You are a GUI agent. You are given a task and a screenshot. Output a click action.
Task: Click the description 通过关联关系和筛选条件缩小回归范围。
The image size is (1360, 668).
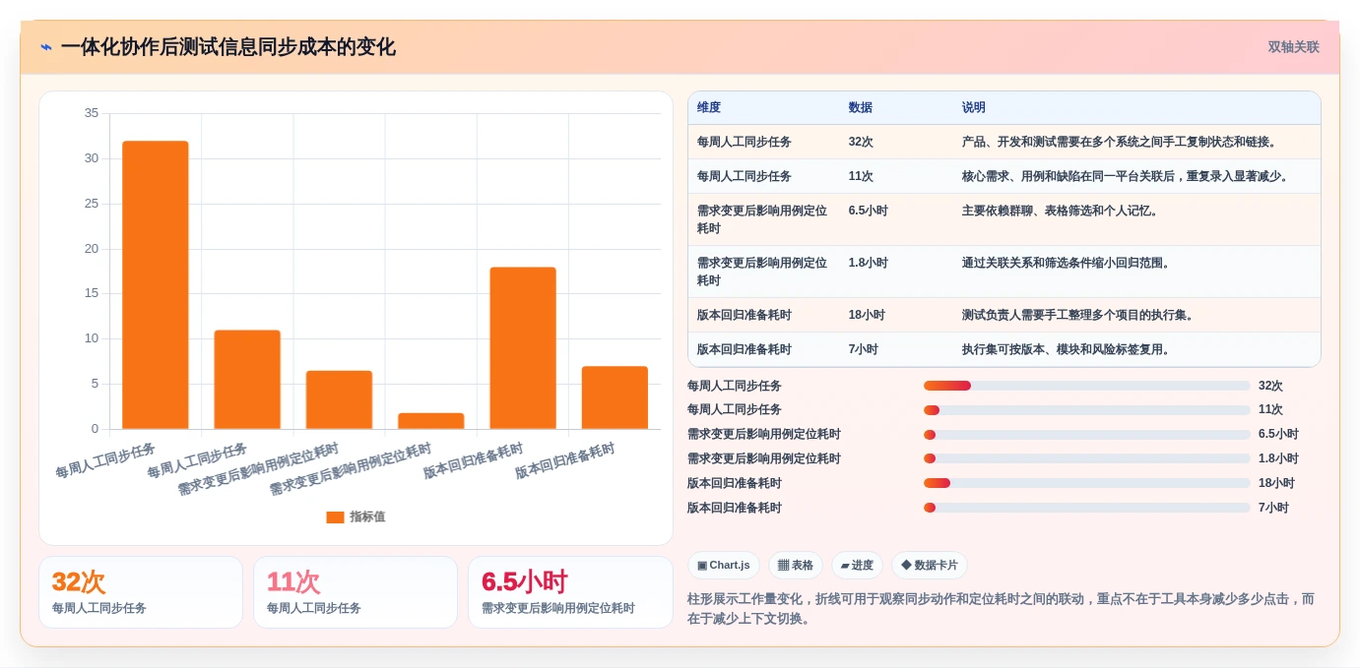[1069, 263]
